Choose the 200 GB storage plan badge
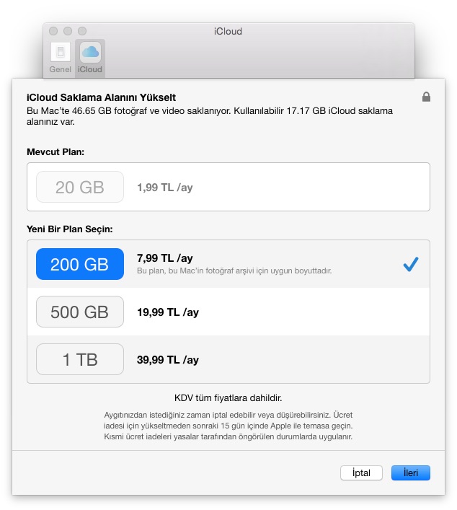 click(x=79, y=265)
